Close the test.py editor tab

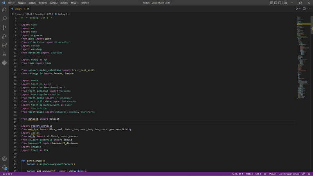click(28, 9)
